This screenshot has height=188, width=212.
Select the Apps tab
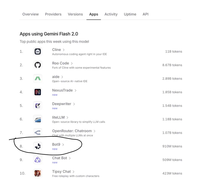[94, 14]
